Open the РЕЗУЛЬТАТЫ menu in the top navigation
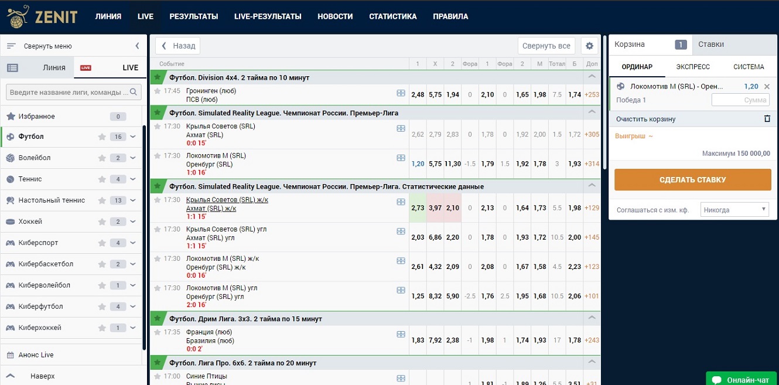 point(193,16)
